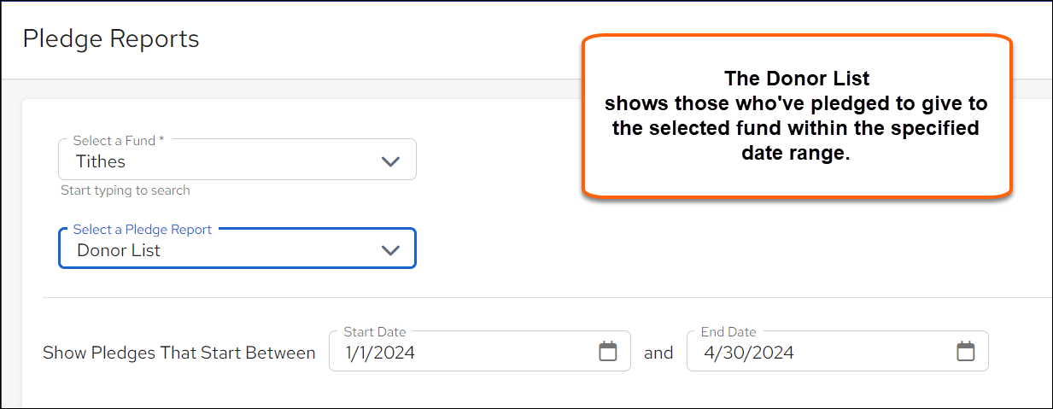Expand the Select a Fund dropdown arrow

pyautogui.click(x=390, y=161)
